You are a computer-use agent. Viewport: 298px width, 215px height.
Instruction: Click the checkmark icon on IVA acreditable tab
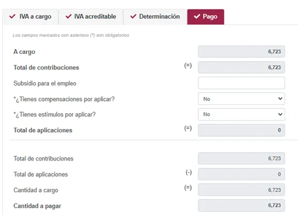68,16
